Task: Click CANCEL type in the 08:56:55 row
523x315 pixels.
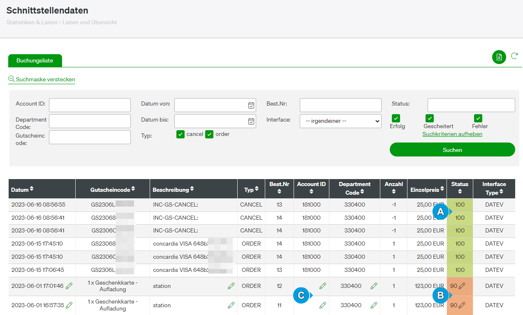Action: 251,205
